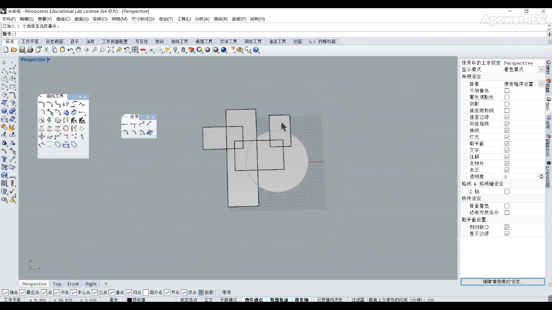Open four-viewport layout icon
Viewport: 552px width, 310px height.
point(135,50)
